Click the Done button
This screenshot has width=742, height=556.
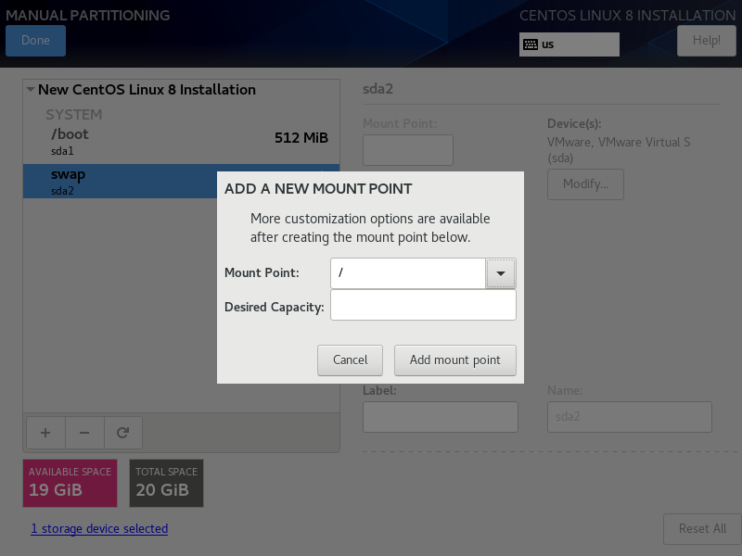click(x=35, y=41)
